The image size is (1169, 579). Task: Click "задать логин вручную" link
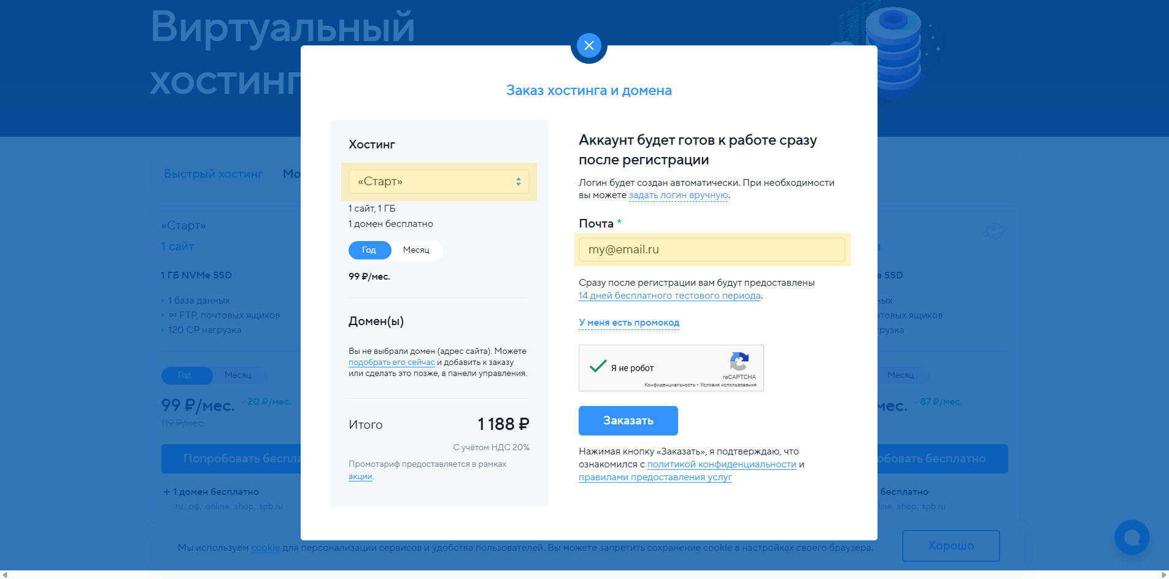pyautogui.click(x=678, y=196)
